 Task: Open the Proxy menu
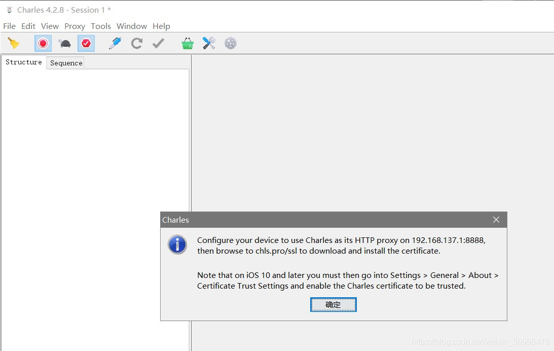[x=75, y=26]
